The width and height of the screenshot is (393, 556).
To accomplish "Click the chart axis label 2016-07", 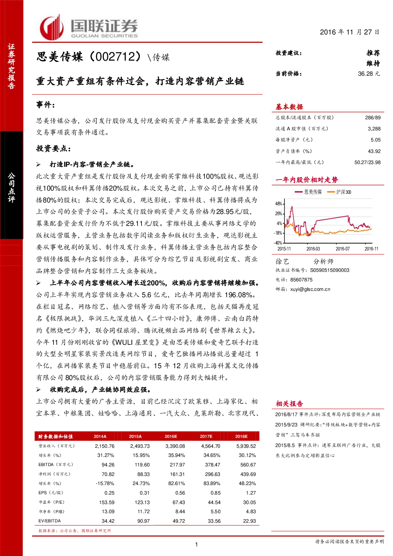I will [x=342, y=249].
